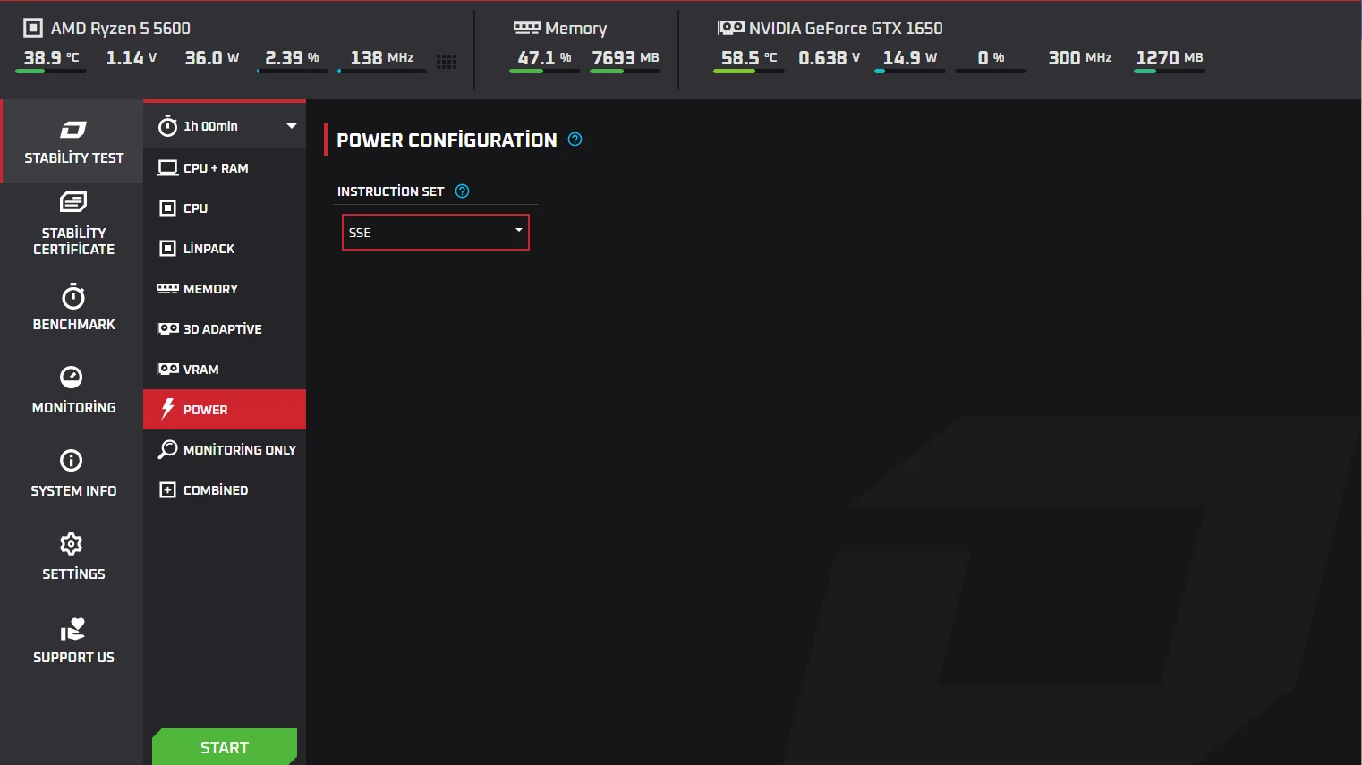Pick the 3D Adaptive test
This screenshot has height=765, width=1362.
[225, 329]
